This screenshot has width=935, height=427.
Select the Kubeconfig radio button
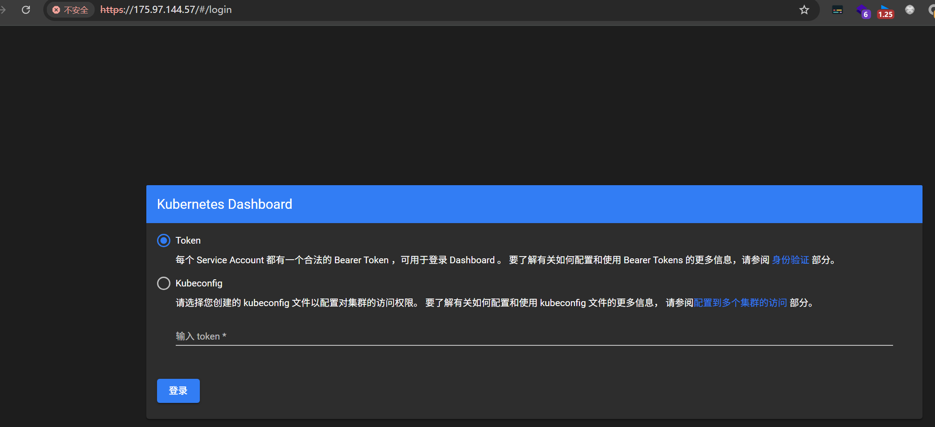point(164,283)
